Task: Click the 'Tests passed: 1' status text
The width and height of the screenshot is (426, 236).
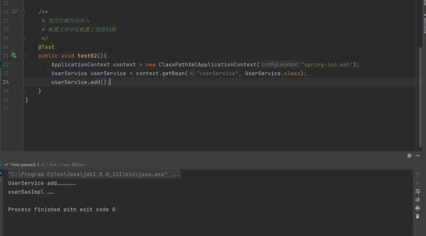Action: 25,165
